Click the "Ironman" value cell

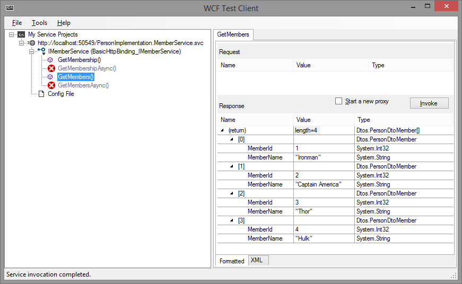pos(324,157)
